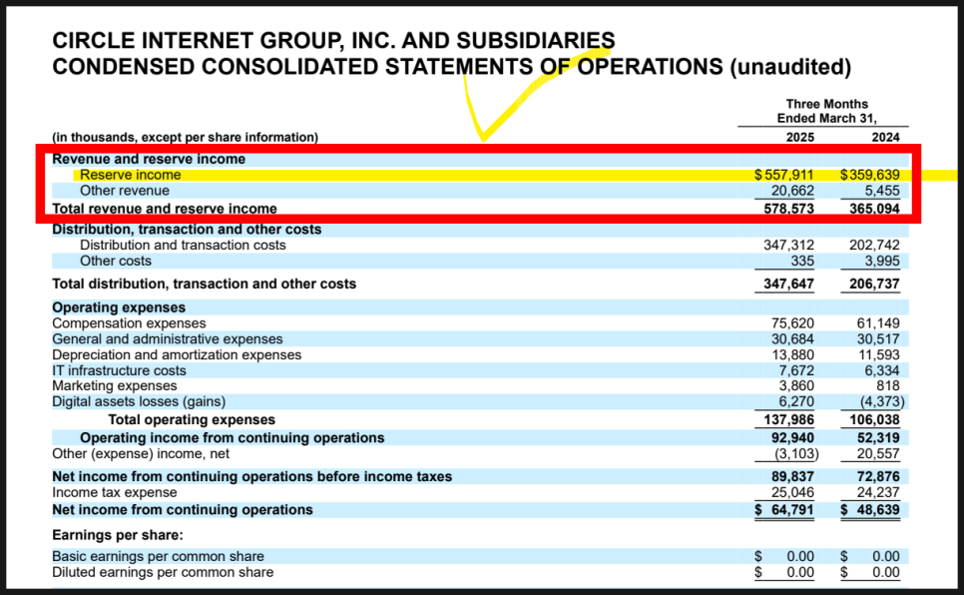
Task: Click the "2024" year column header
Action: [x=885, y=137]
